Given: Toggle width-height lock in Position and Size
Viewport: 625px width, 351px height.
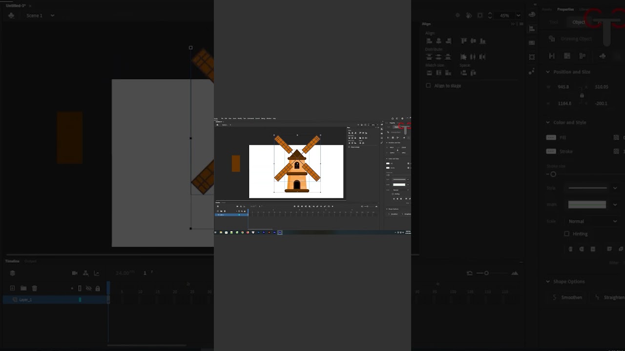Looking at the screenshot, I should point(582,95).
